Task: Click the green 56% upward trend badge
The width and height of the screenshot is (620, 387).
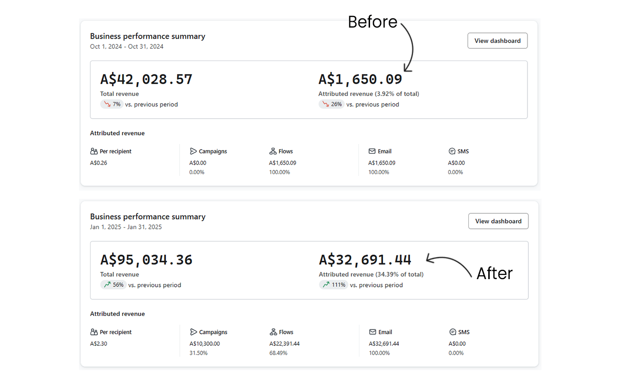Action: (113, 285)
